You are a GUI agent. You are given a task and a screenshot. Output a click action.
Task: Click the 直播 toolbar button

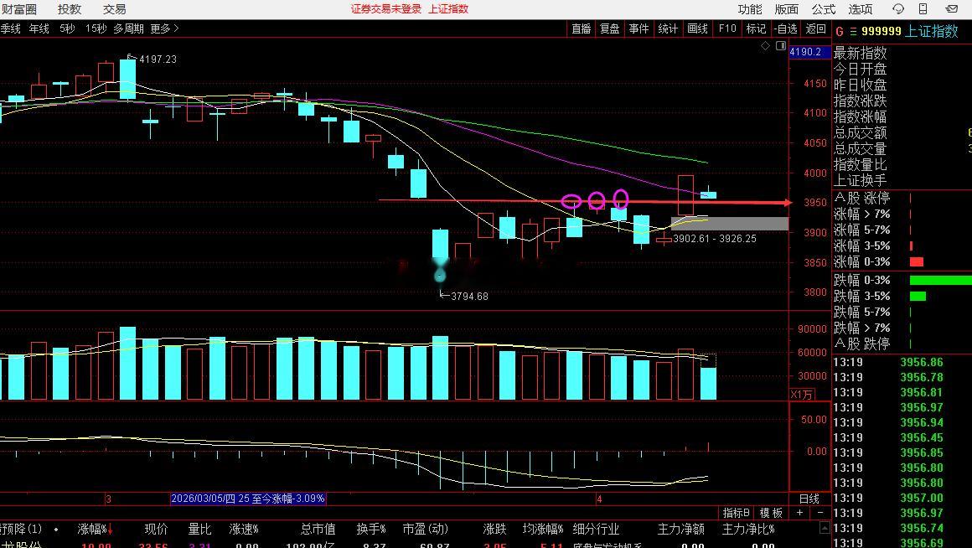click(582, 28)
